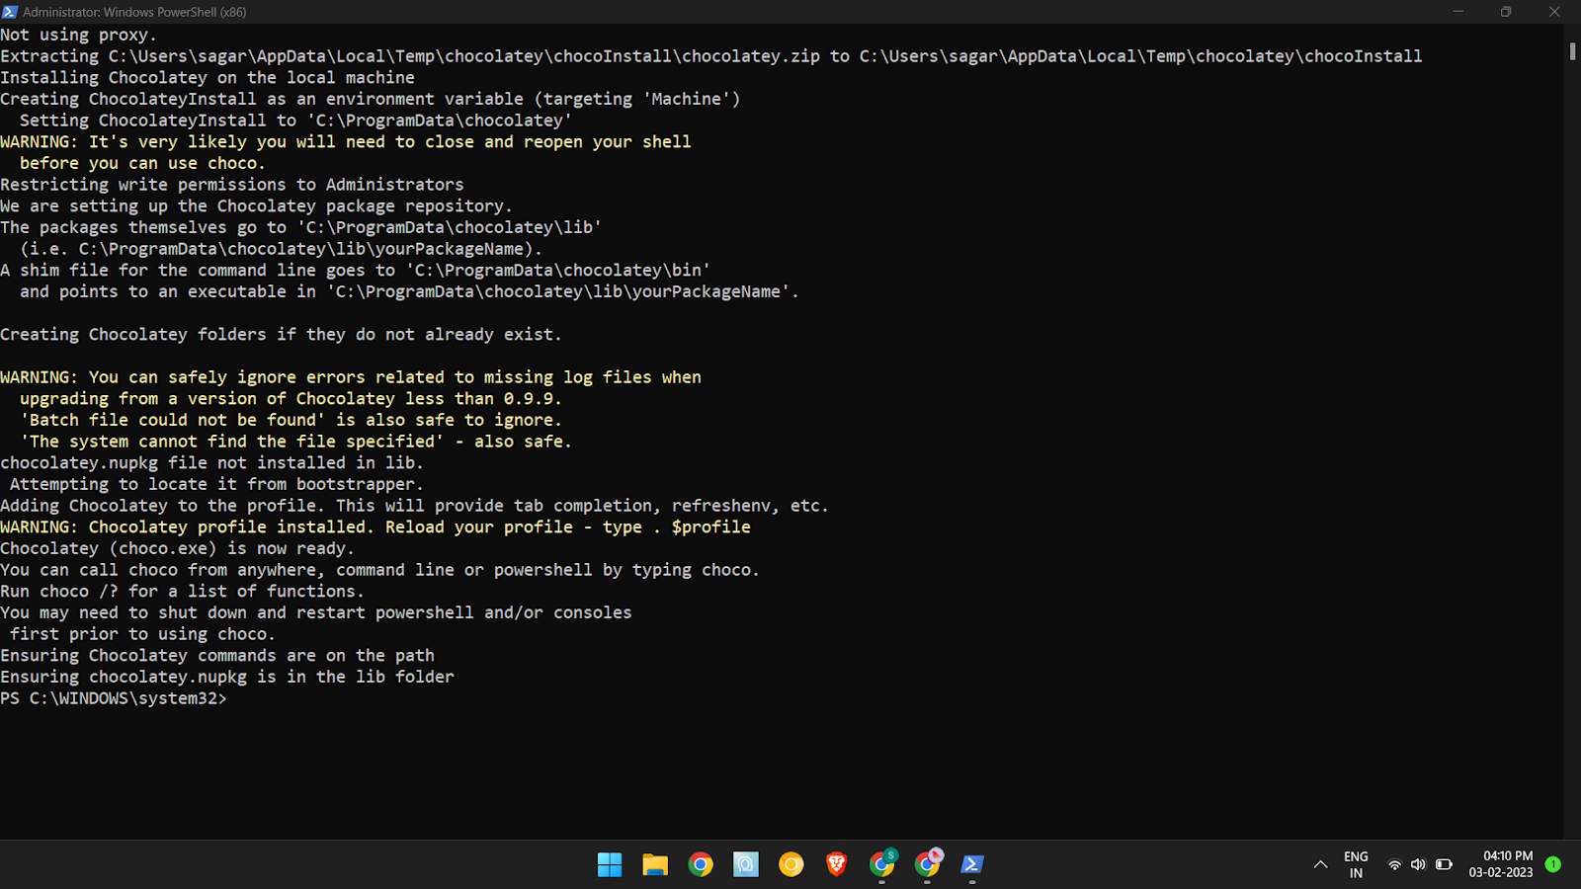The image size is (1581, 889).
Task: Click 'WARNING: You can safely ignore errors' line
Action: pyautogui.click(x=351, y=377)
